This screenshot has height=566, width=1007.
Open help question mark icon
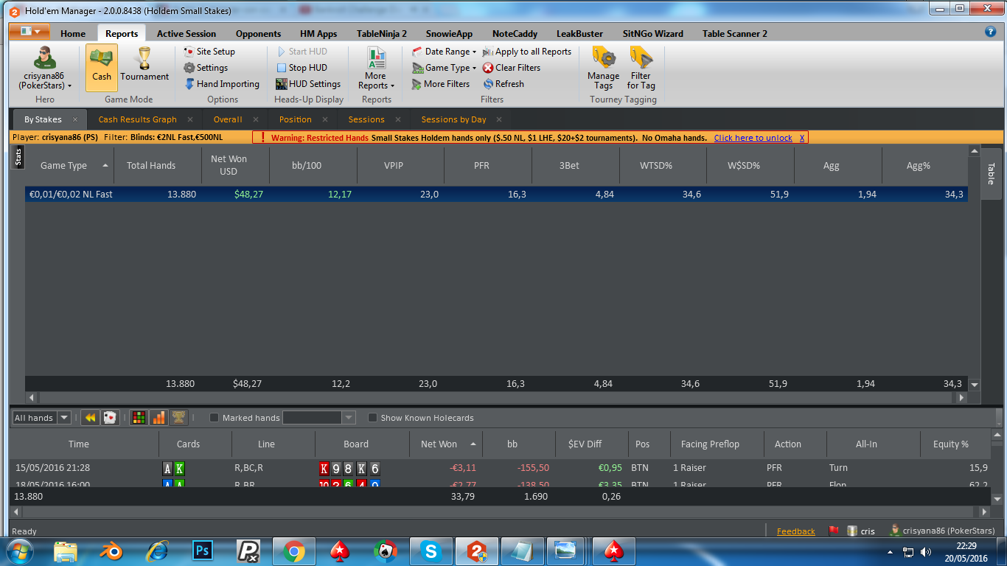click(991, 32)
